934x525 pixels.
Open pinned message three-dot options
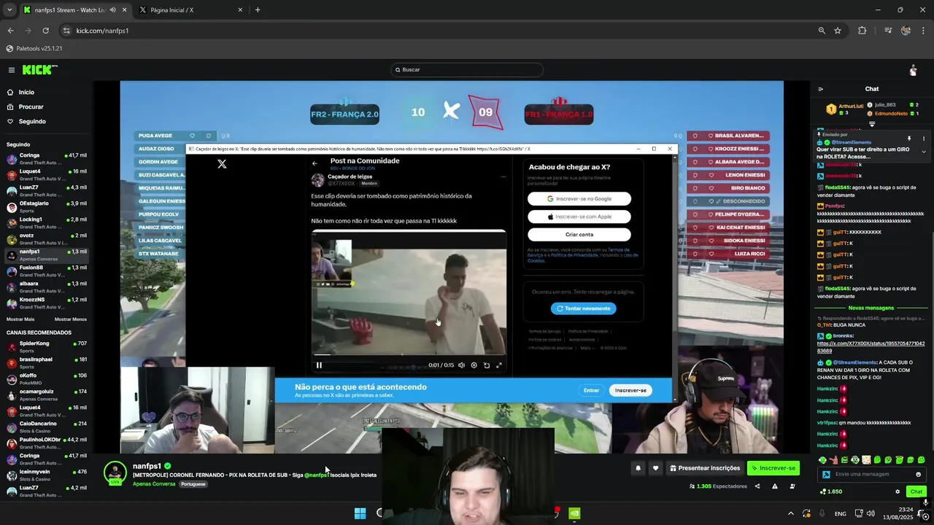click(923, 139)
